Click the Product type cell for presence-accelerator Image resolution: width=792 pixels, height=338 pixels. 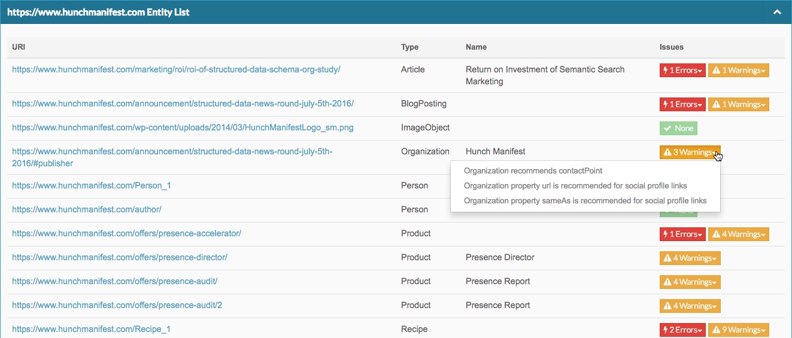point(416,233)
